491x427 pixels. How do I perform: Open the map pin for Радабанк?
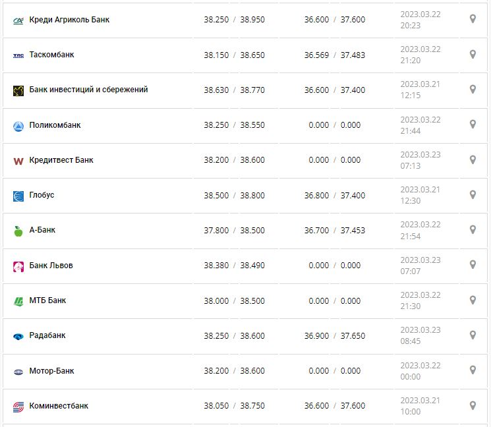tap(473, 335)
